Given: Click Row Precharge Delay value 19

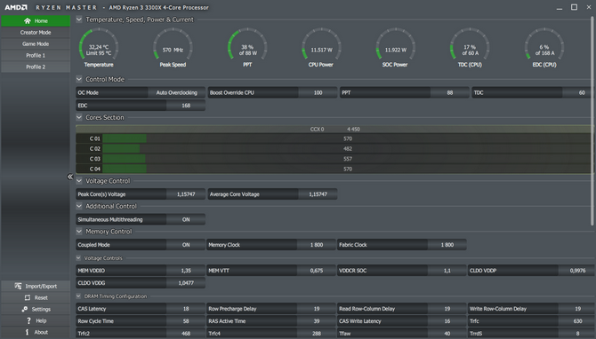Looking at the screenshot, I should pyautogui.click(x=317, y=309).
